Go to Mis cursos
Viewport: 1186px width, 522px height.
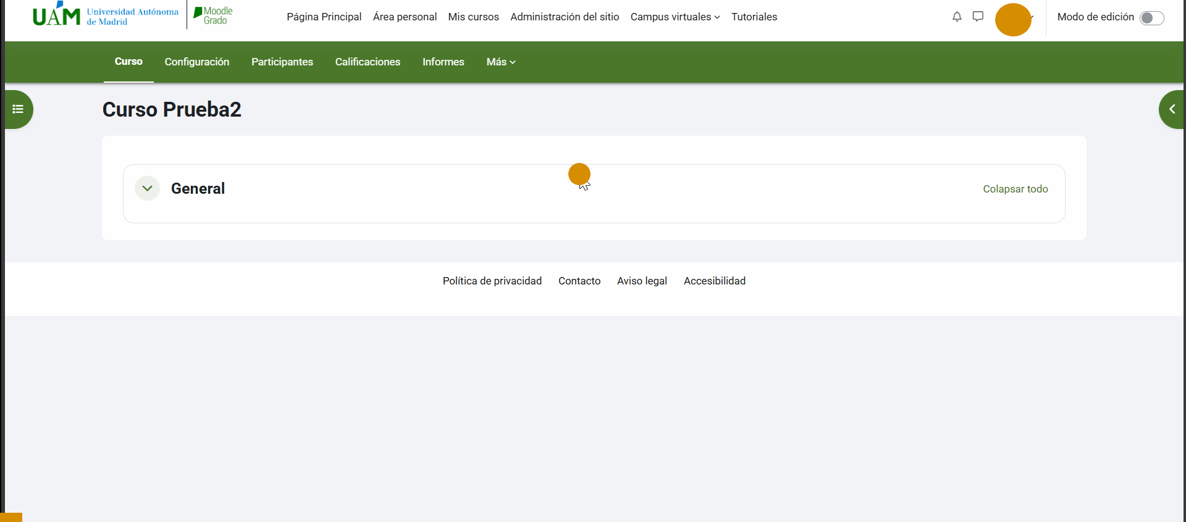pyautogui.click(x=473, y=17)
